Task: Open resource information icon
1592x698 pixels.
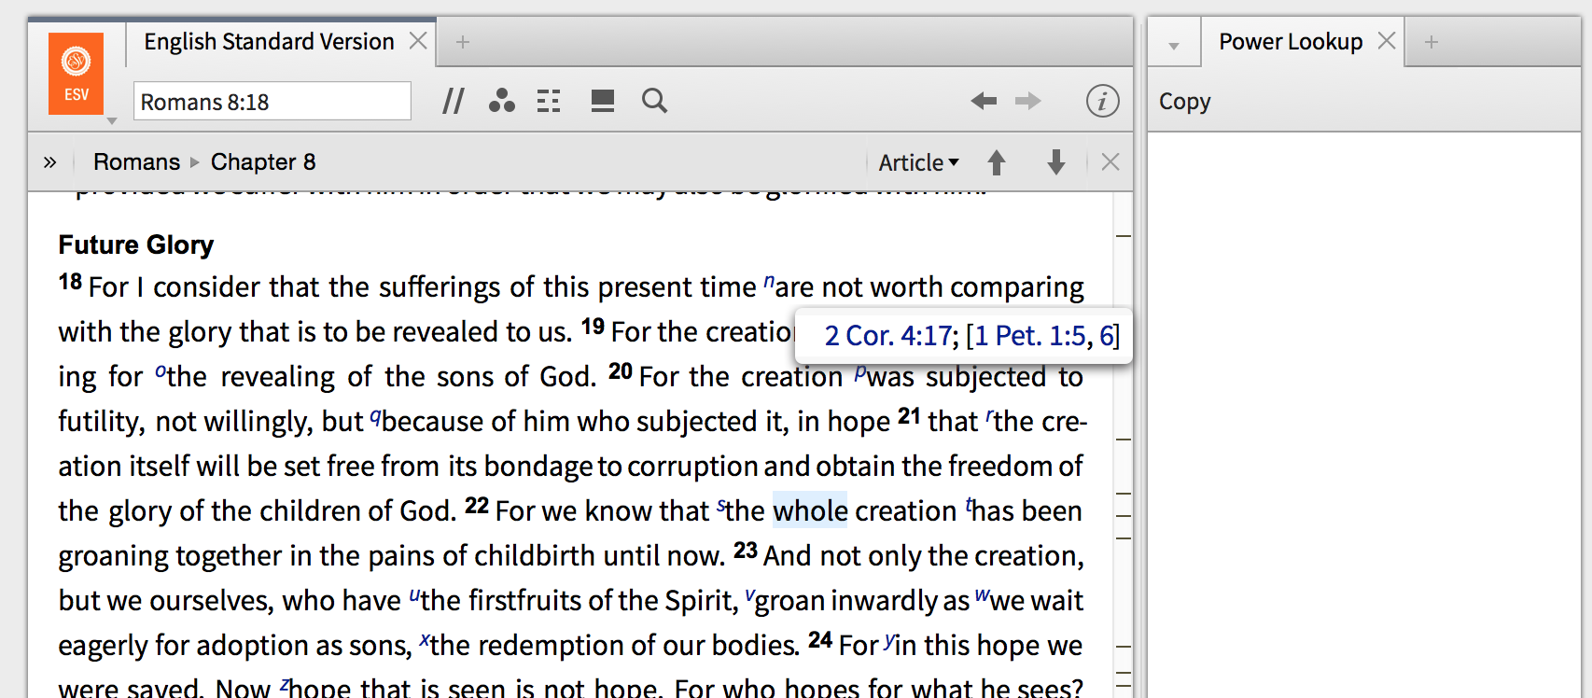Action: pyautogui.click(x=1102, y=101)
